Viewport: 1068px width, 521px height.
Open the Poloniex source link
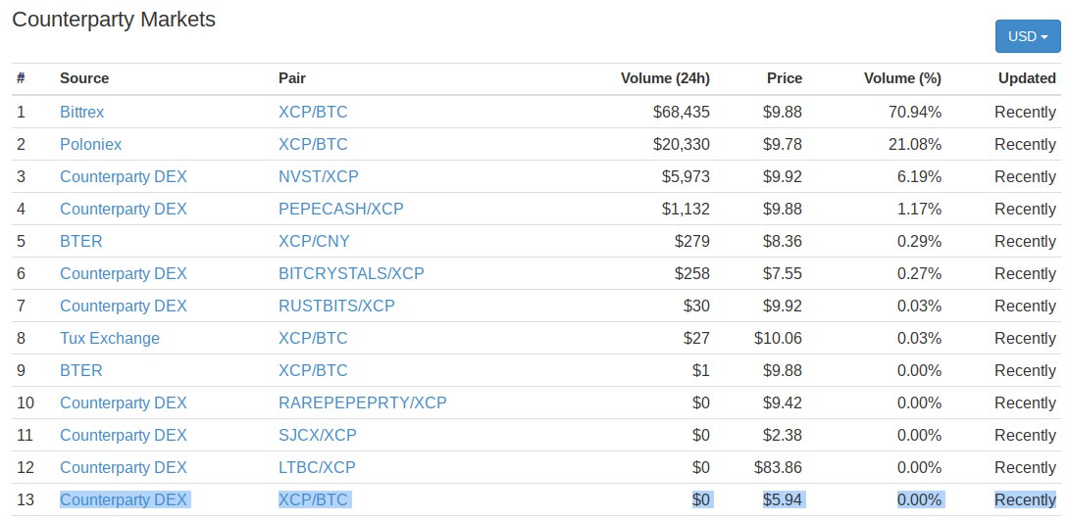click(x=90, y=144)
